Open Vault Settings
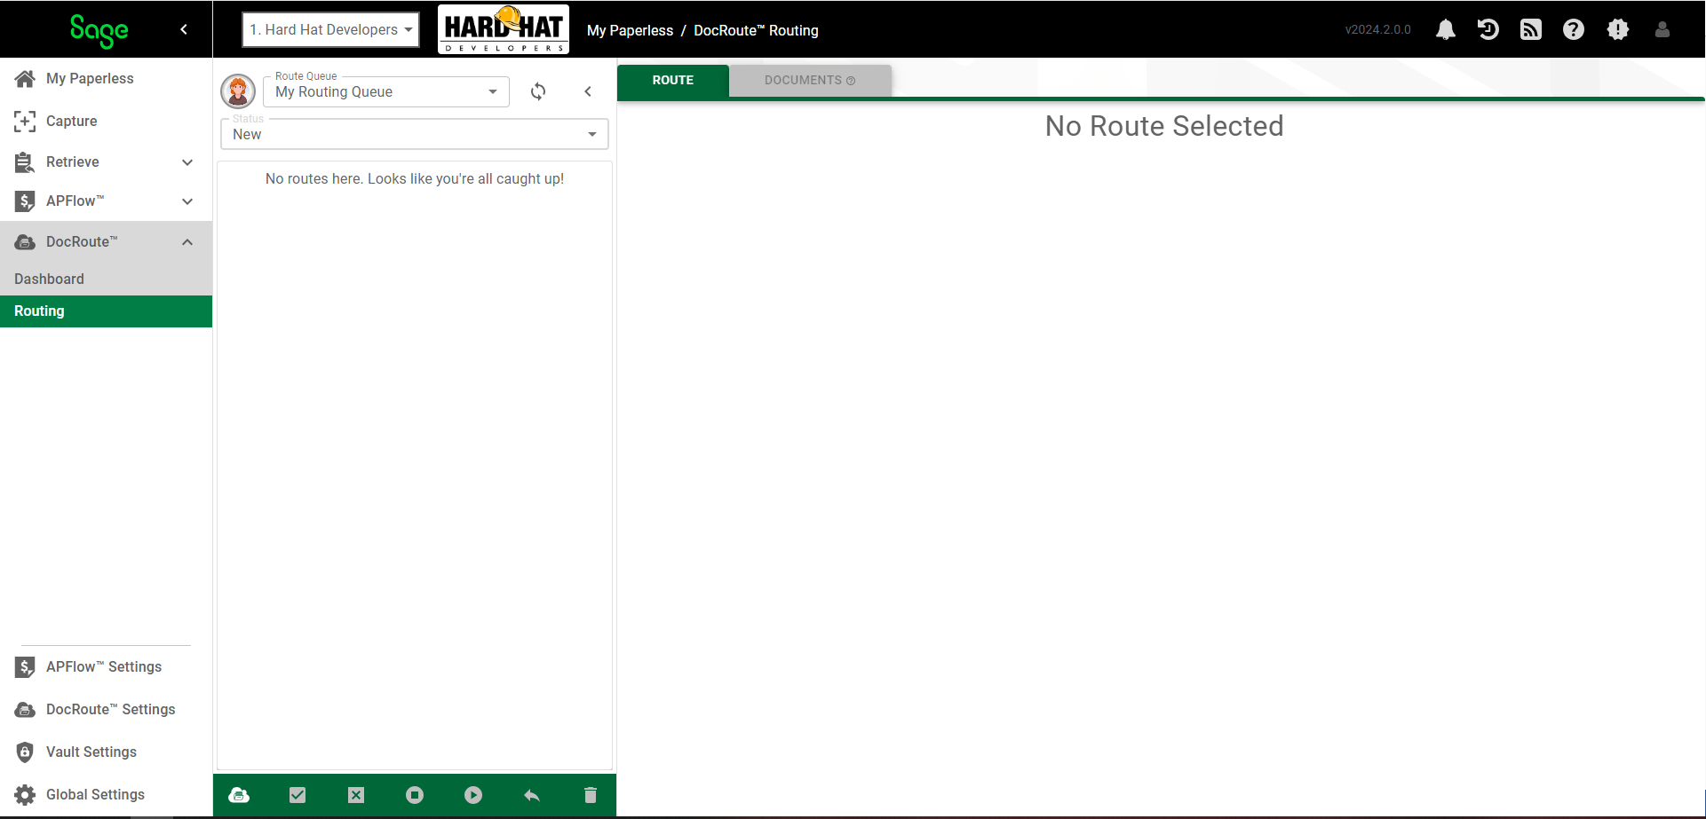Screen dimensions: 1706x819 [106, 752]
